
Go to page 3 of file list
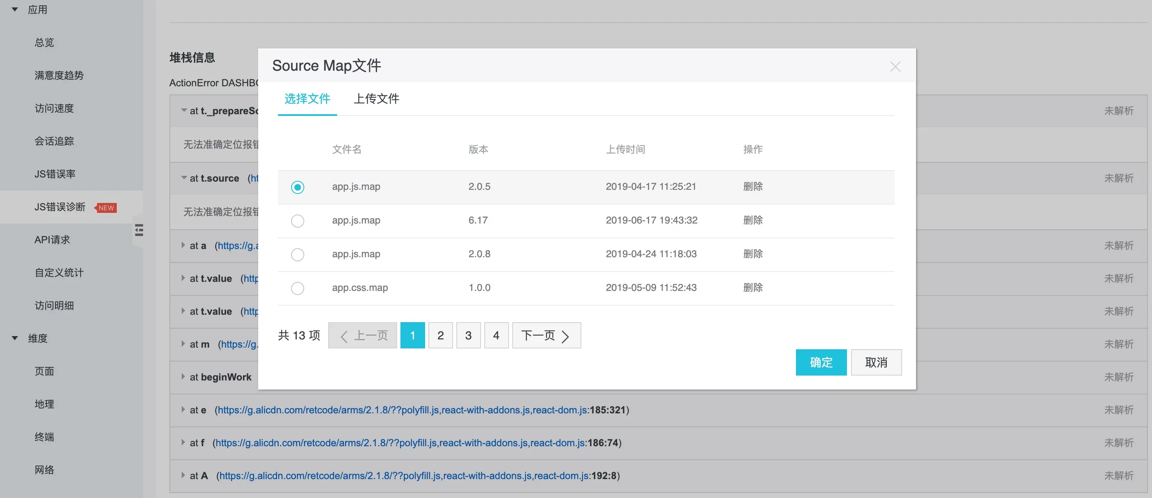coord(468,335)
